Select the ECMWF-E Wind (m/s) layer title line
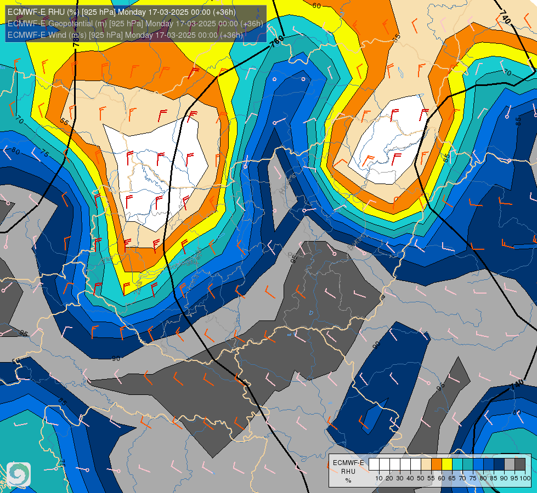Image resolution: width=537 pixels, height=493 pixels. tap(125, 35)
